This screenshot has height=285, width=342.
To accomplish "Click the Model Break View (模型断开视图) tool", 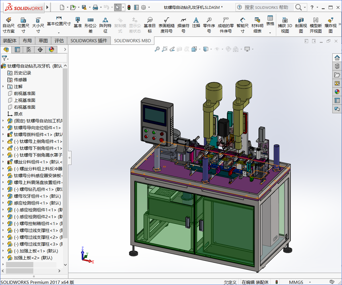I will [316, 25].
